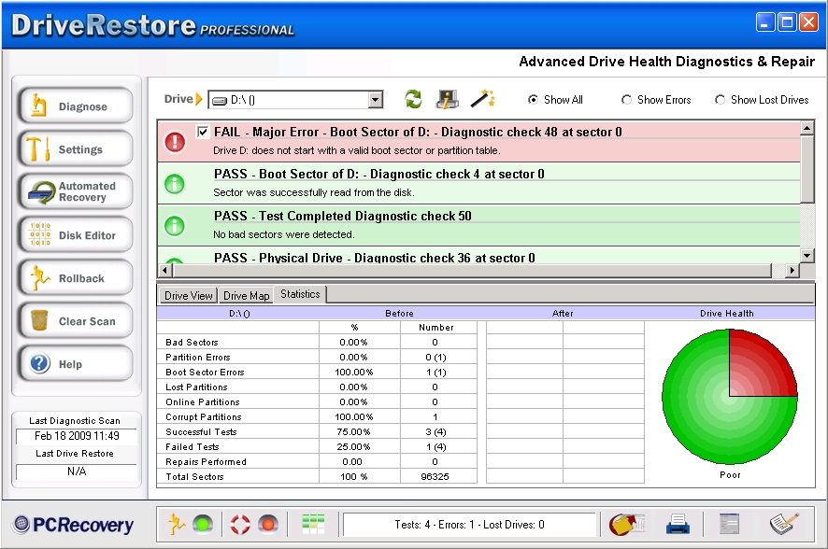Viewport: 828px width, 549px height.
Task: Click horizontal scroll left arrow
Action: coord(165,271)
